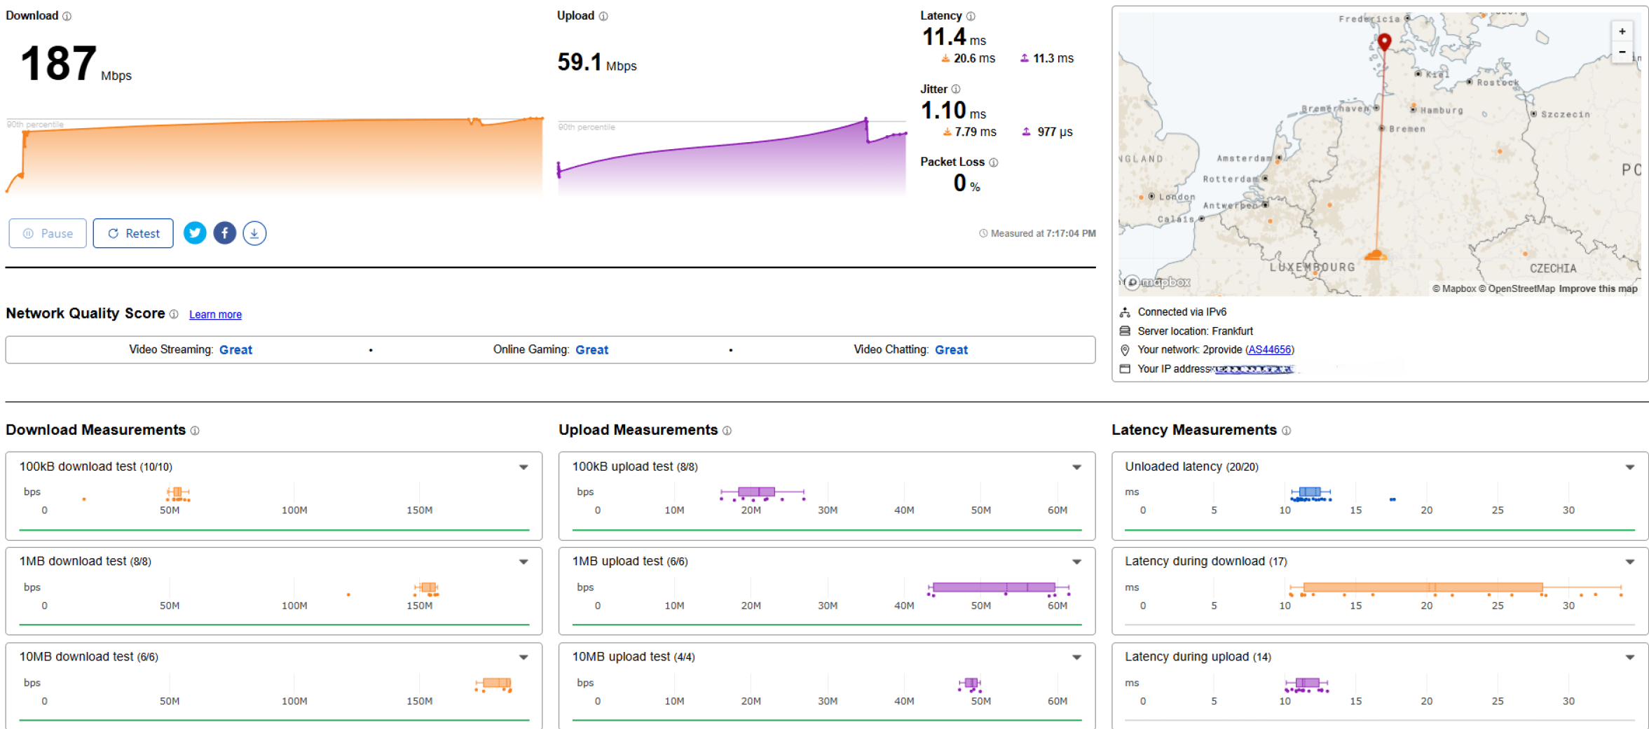Click the Amsterdam label on the map
Screen dimensions: 1649x729
tap(1244, 159)
